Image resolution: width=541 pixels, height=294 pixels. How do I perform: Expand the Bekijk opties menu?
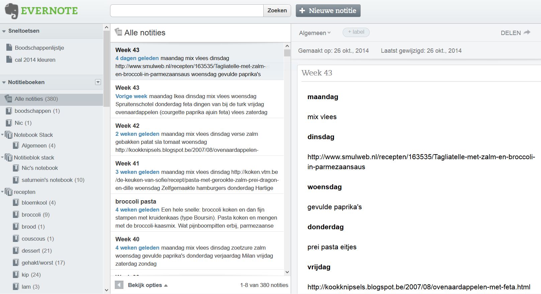(148, 285)
